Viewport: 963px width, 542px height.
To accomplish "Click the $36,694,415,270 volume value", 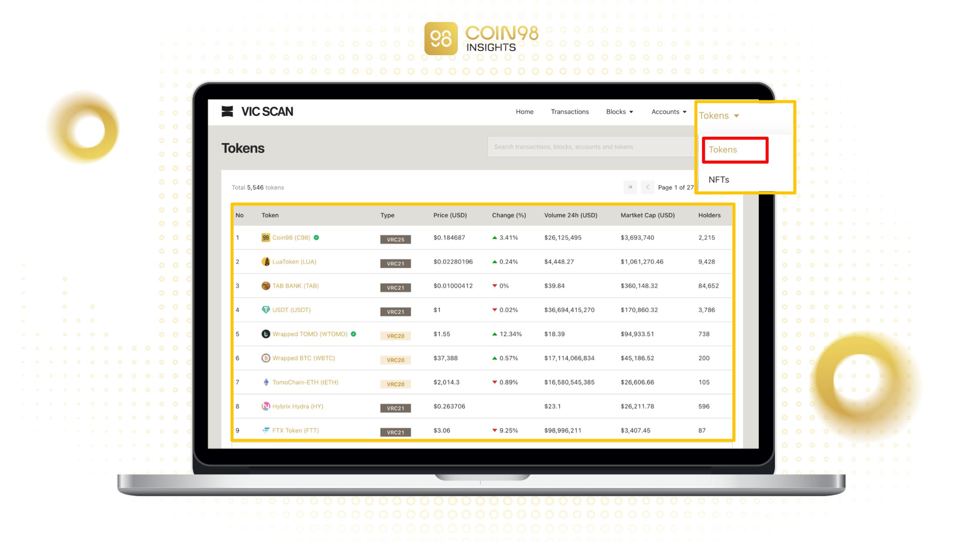I will [569, 310].
